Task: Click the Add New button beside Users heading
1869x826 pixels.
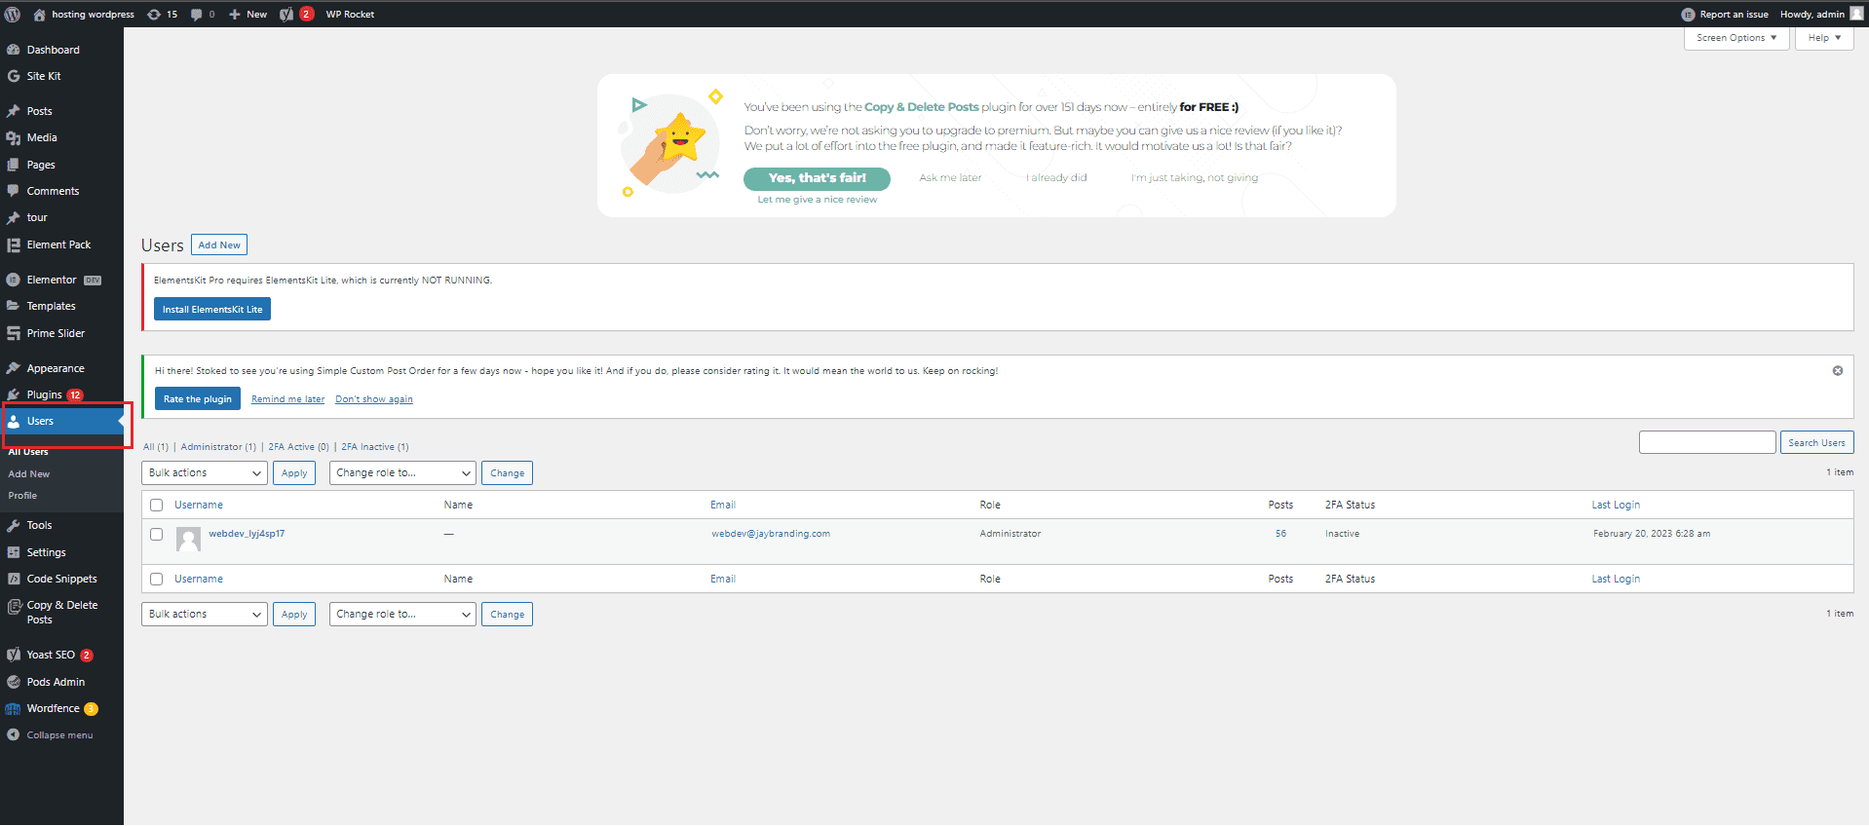Action: pyautogui.click(x=219, y=245)
